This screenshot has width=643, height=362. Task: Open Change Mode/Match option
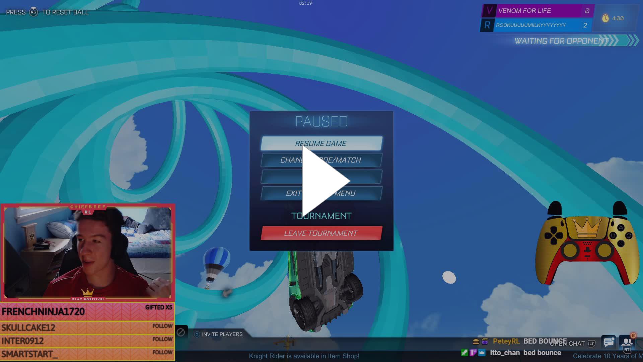[321, 160]
